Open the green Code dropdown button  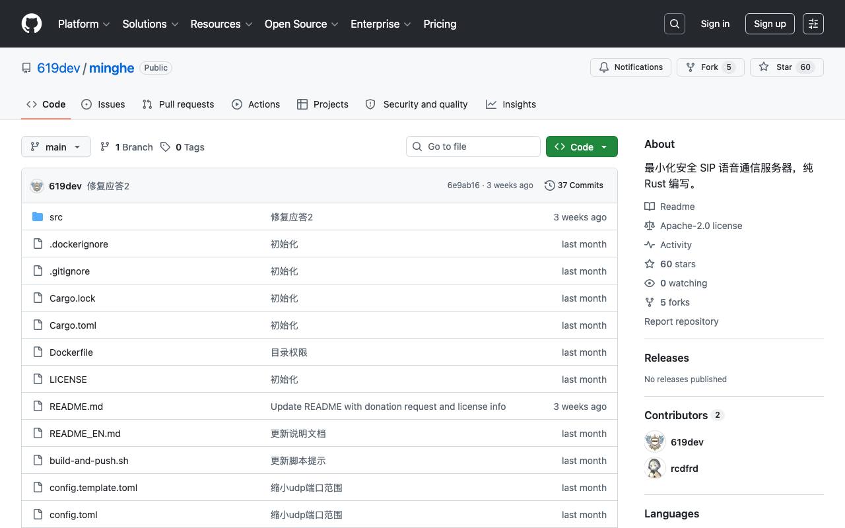582,147
